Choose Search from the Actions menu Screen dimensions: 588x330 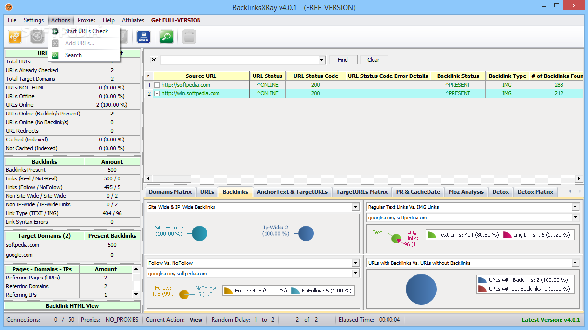[x=84, y=55]
